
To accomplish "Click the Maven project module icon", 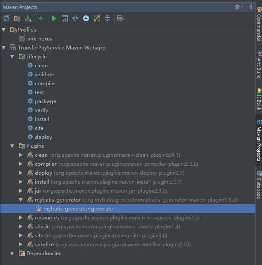I will coord(13,48).
